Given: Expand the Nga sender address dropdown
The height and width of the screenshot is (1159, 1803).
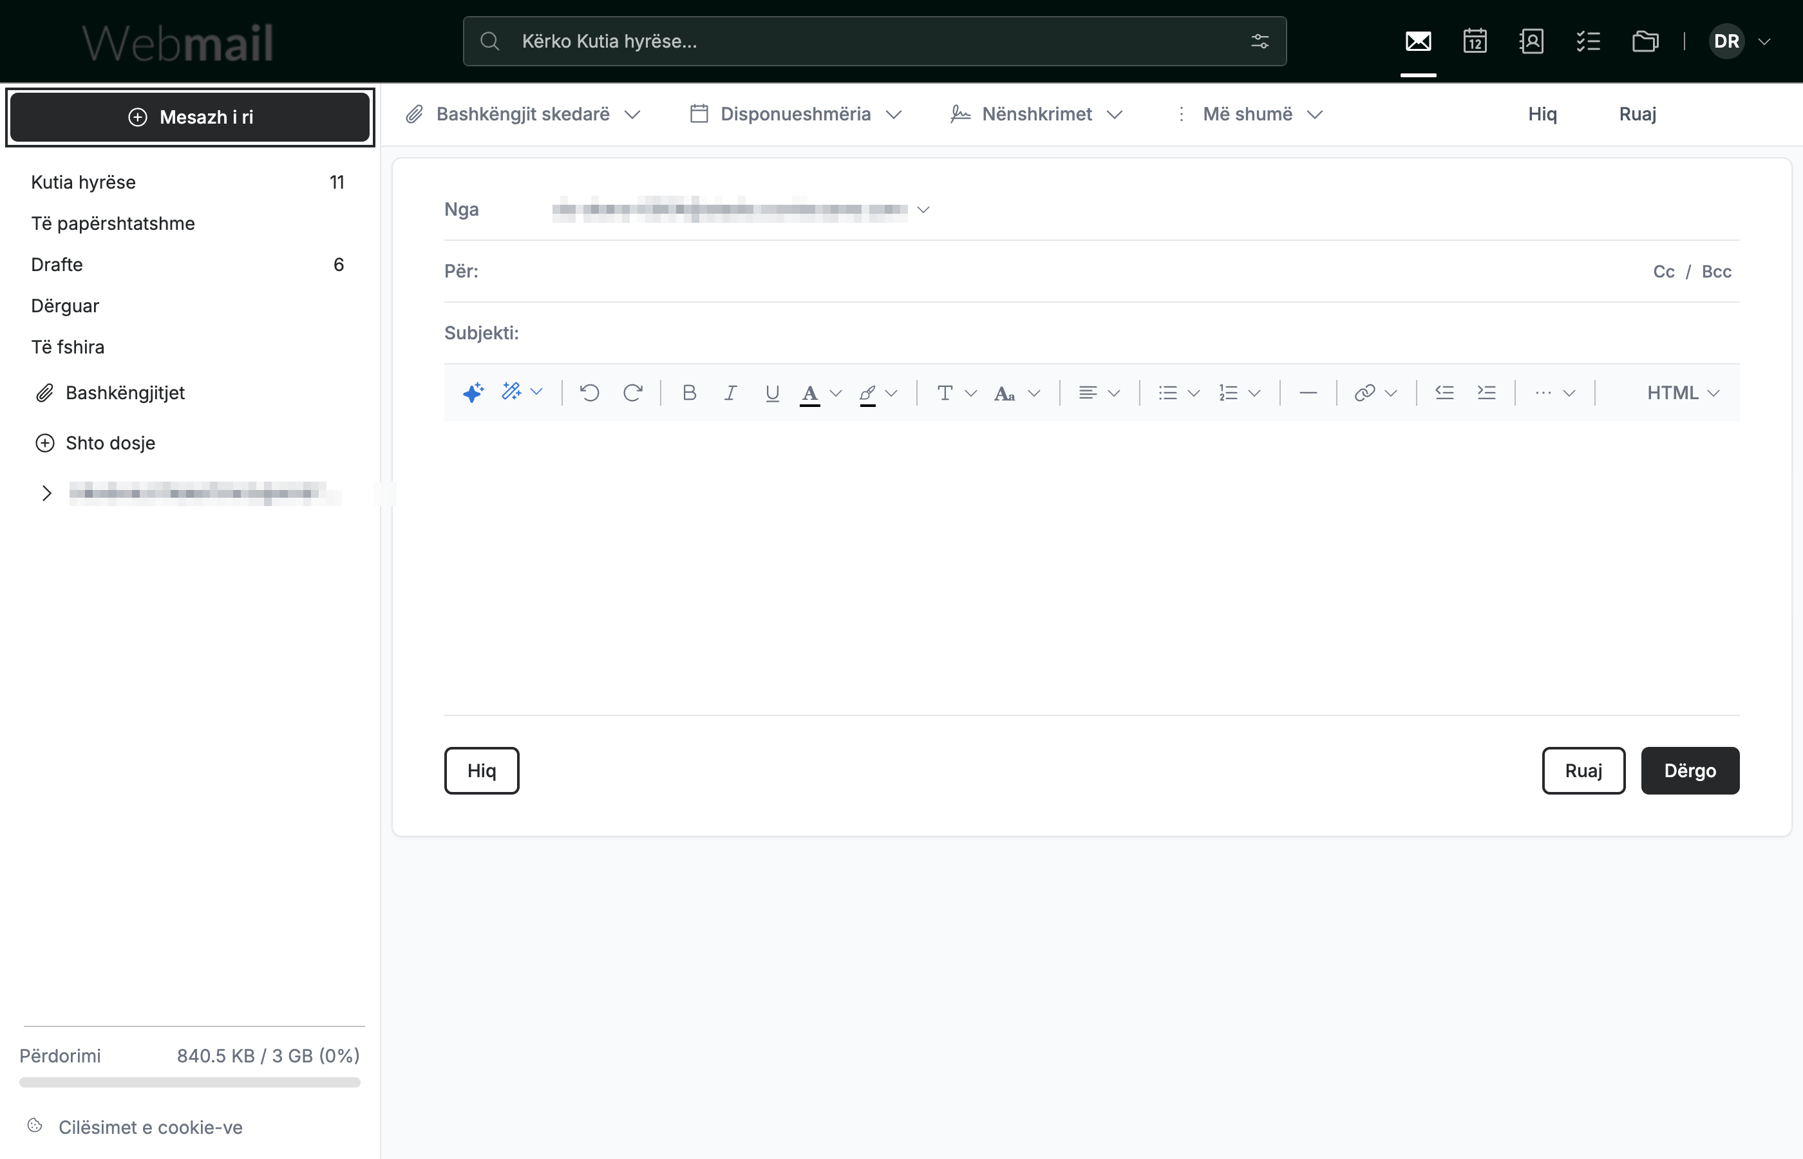Looking at the screenshot, I should [x=923, y=209].
